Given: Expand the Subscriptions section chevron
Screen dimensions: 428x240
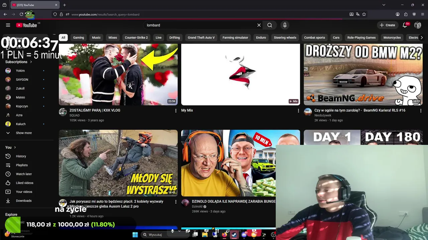Looking at the screenshot, I should coord(31,62).
